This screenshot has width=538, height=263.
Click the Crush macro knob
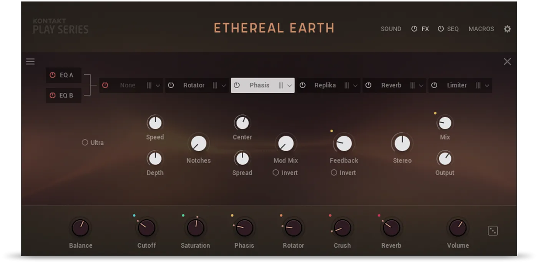point(342,228)
